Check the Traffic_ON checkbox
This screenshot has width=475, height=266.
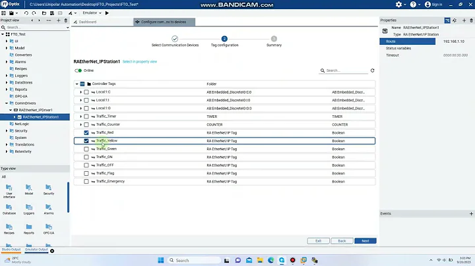pos(86,157)
